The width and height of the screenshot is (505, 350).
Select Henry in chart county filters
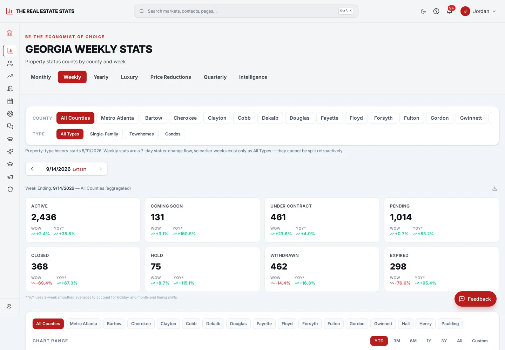(x=426, y=324)
